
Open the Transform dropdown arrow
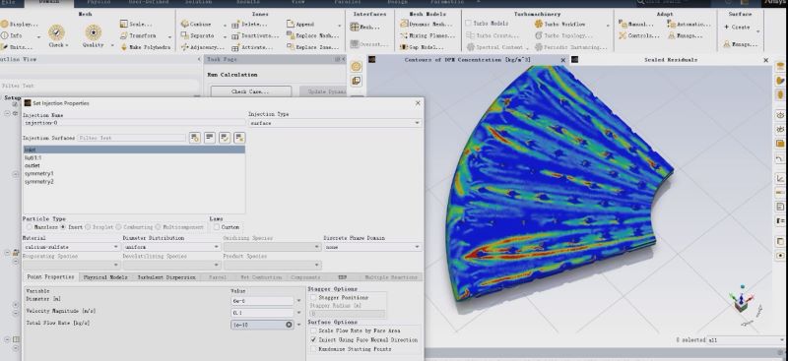[x=169, y=36]
